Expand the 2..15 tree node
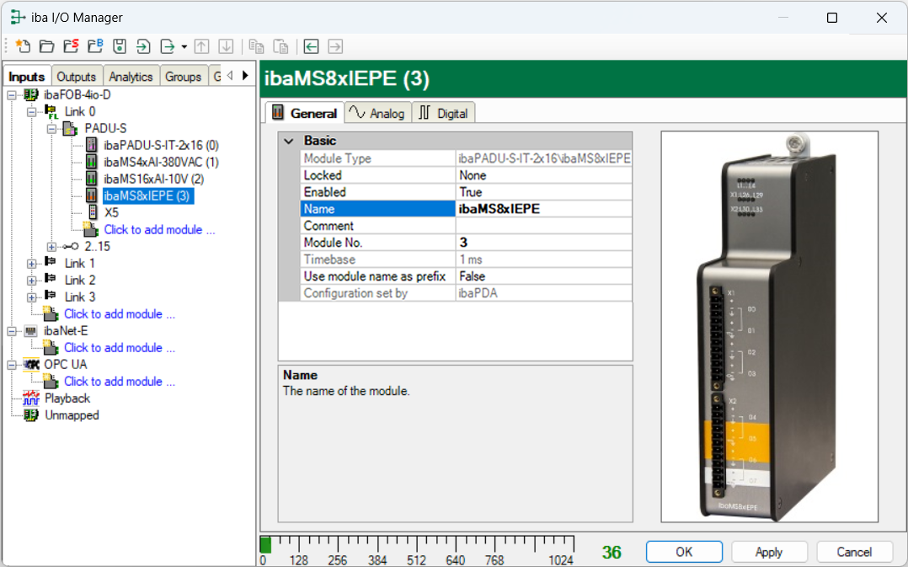908x567 pixels. tap(52, 246)
